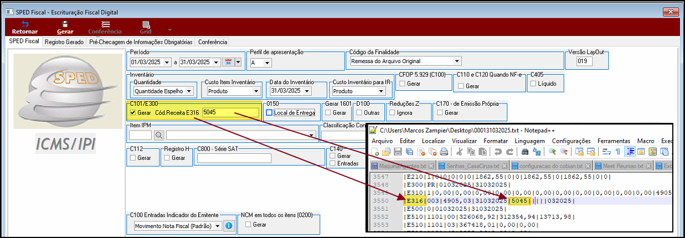Click the Retornar toolbar button
The height and width of the screenshot is (238, 685).
pyautogui.click(x=25, y=28)
